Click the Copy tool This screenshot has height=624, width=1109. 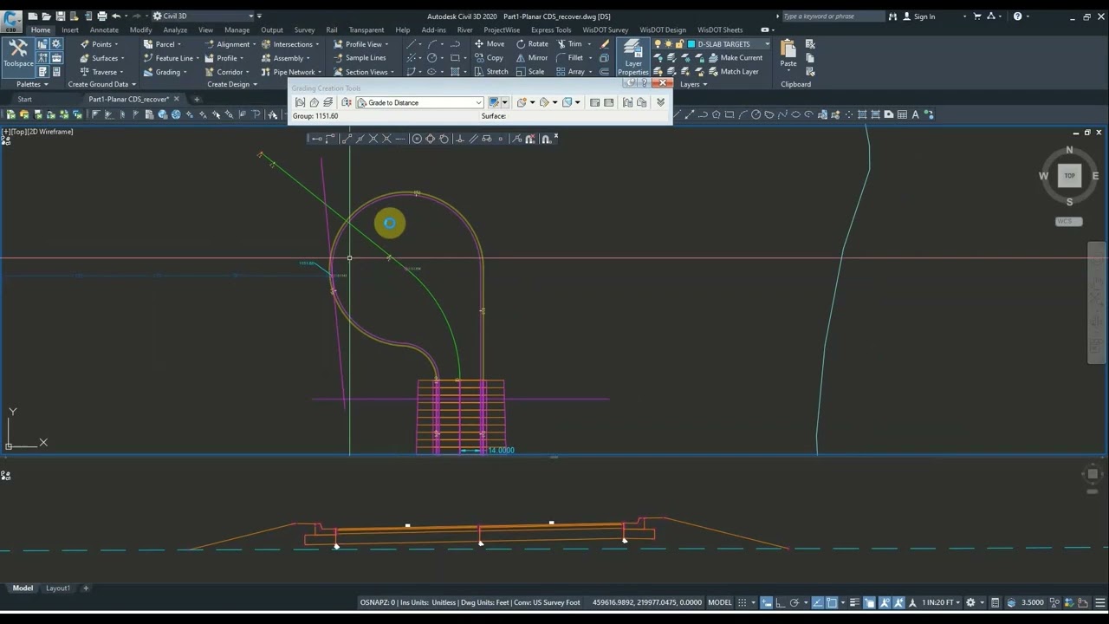click(x=489, y=58)
